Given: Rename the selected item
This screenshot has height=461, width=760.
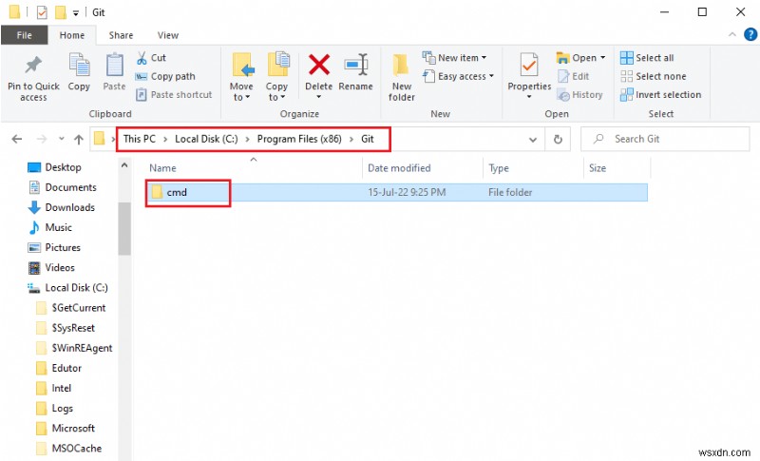Looking at the screenshot, I should pyautogui.click(x=355, y=72).
